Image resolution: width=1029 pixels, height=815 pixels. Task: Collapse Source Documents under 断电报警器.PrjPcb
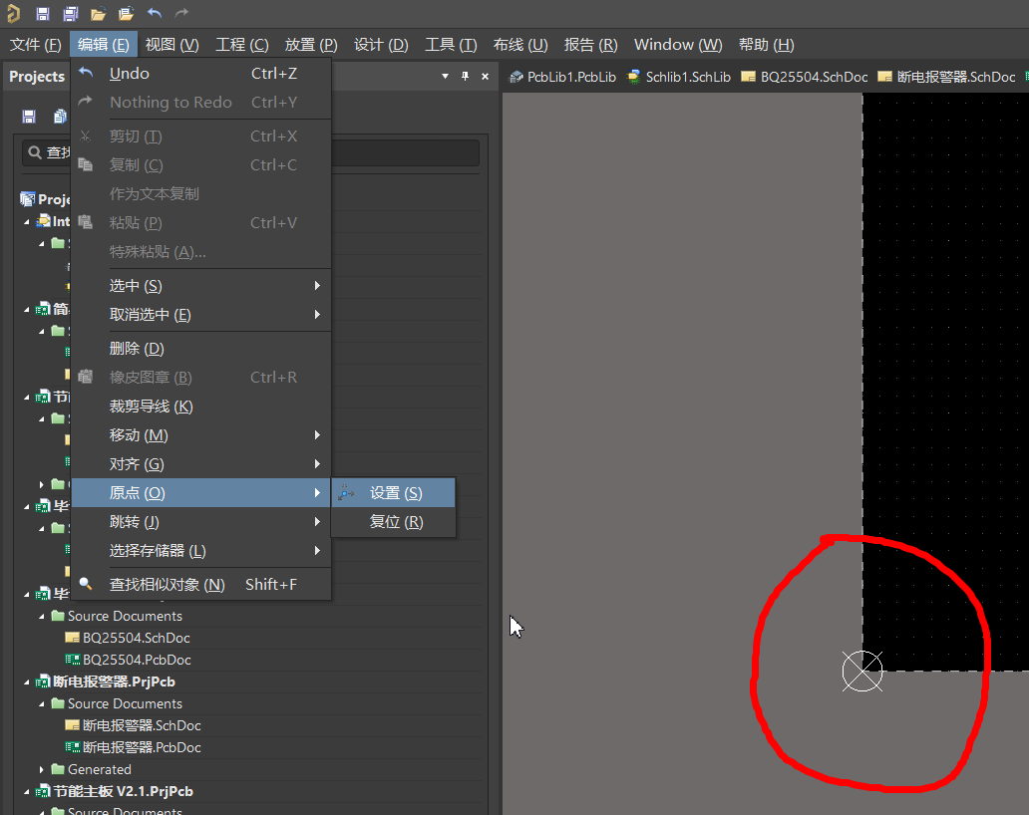pos(41,703)
